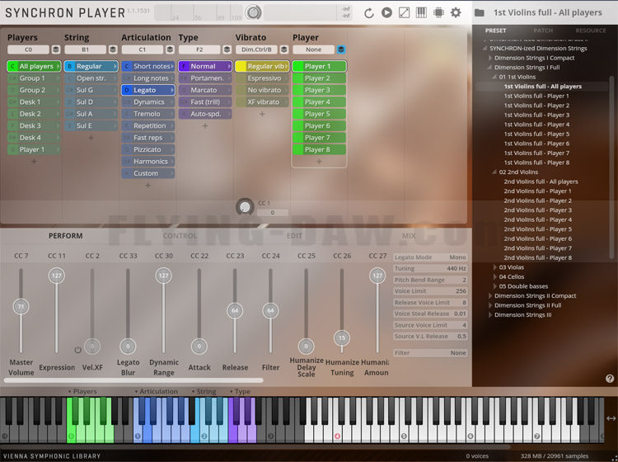Viewport: 618px width, 462px height.
Task: Select the Pizzicato articulation
Action: point(148,149)
